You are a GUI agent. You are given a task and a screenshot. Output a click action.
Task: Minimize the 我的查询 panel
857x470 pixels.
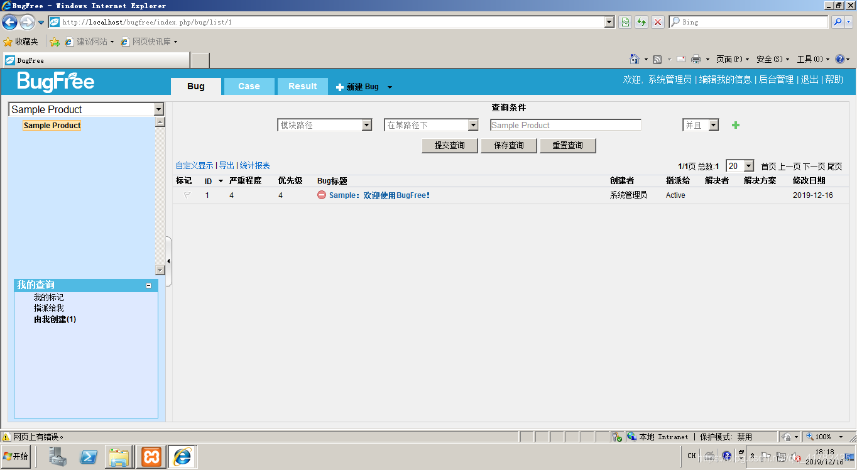(x=149, y=285)
